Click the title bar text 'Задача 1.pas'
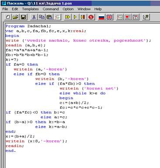The image size is (160, 168). [x=59, y=3]
